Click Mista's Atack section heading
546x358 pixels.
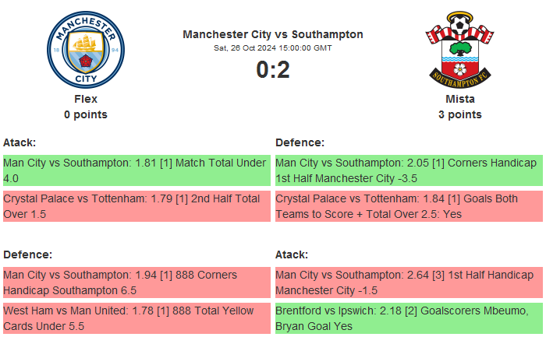click(x=292, y=254)
